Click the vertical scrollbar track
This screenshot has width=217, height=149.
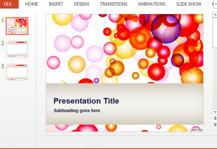pos(215,79)
